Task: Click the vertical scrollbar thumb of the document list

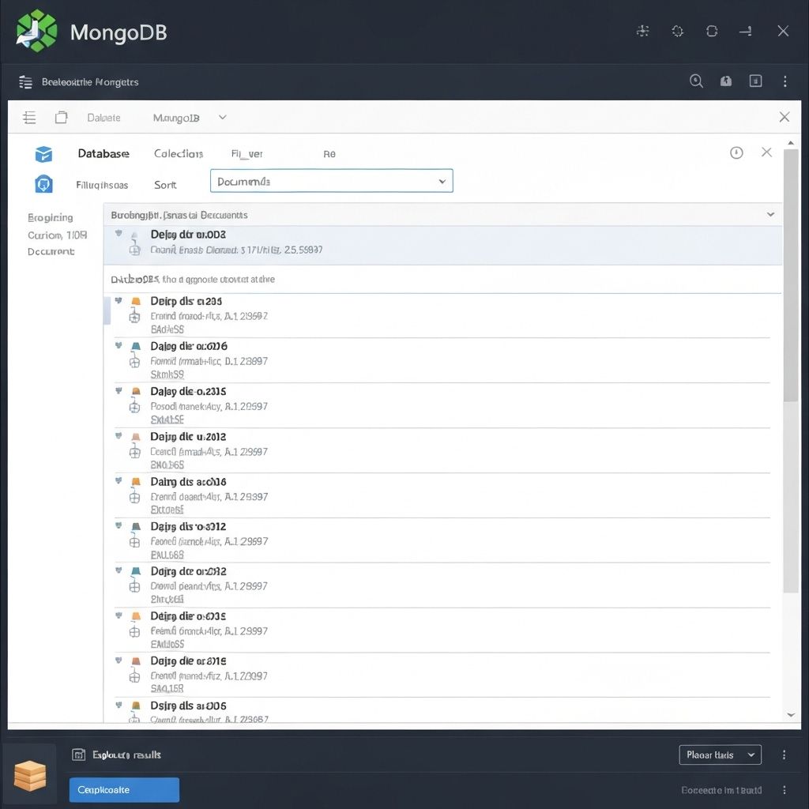Action: (x=790, y=277)
